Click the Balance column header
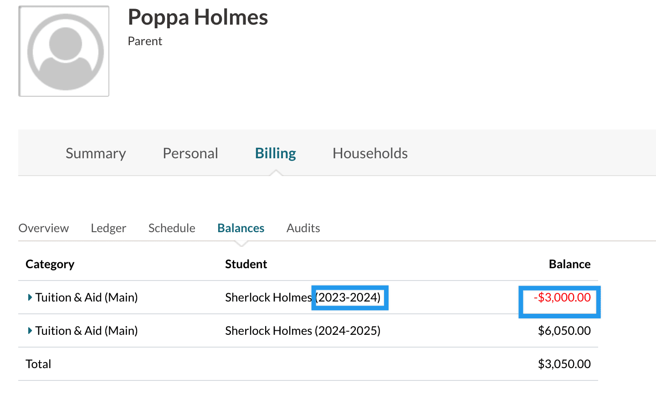Image resolution: width=656 pixels, height=416 pixels. pyautogui.click(x=569, y=264)
